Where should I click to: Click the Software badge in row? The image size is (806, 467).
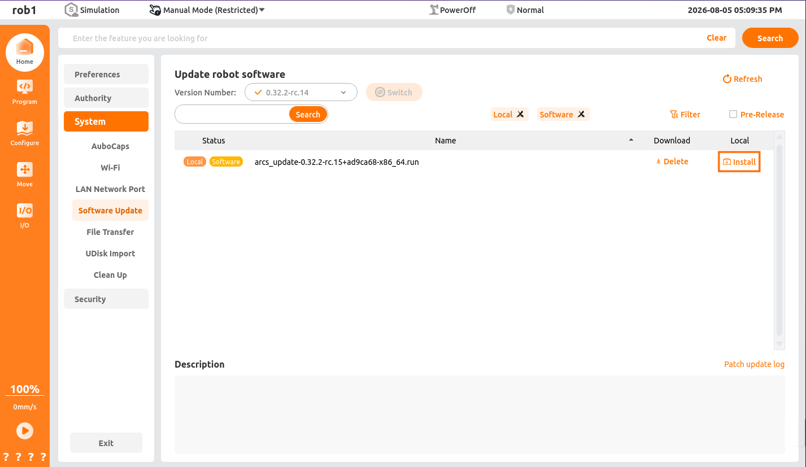tap(226, 162)
